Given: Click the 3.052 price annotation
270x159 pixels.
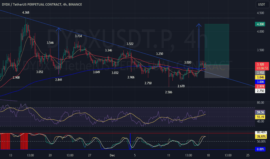Looking at the screenshot, I should [x=40, y=72].
